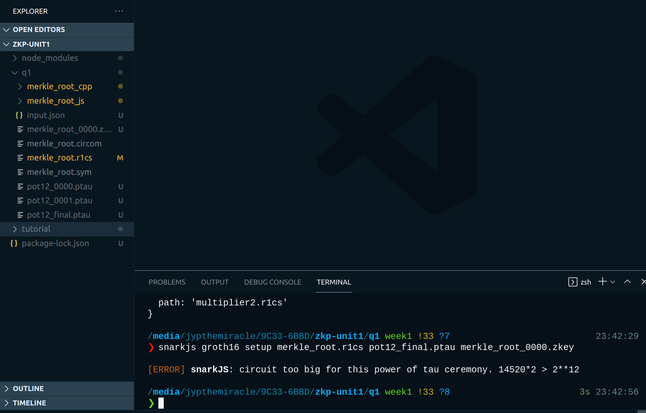The height and width of the screenshot is (413, 646).
Task: Click file icon beside merkle_root.sym
Action: [20, 172]
